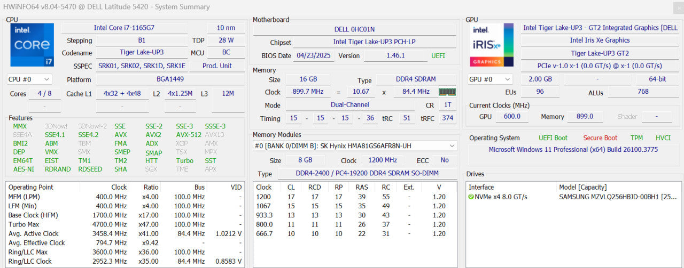Click the BIOS date 04/23/2025
The width and height of the screenshot is (684, 268).
pyautogui.click(x=314, y=55)
